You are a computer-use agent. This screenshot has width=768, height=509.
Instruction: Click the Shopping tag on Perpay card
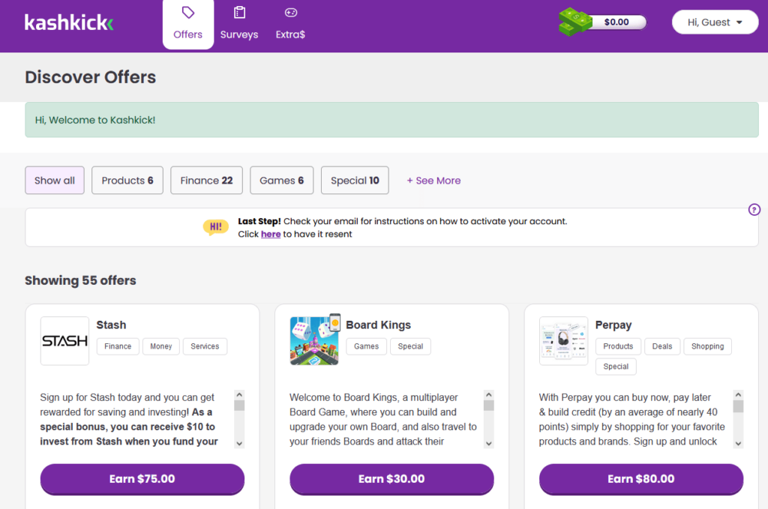pos(708,346)
